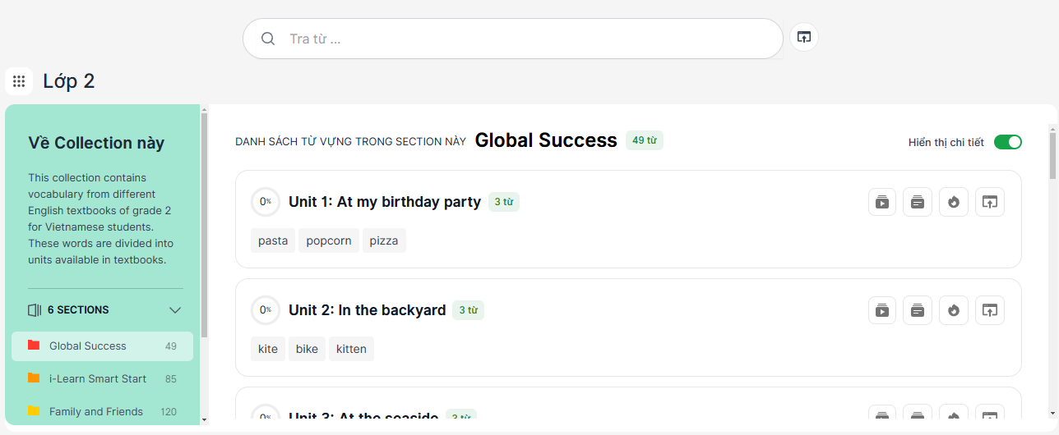Click the flame icon for Unit 1
Image resolution: width=1059 pixels, height=435 pixels.
point(954,202)
